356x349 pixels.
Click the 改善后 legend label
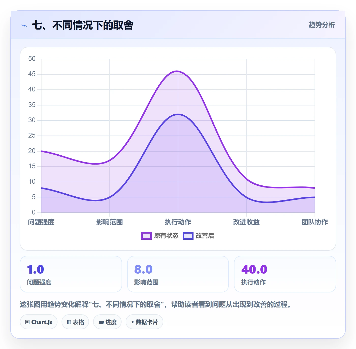pyautogui.click(x=205, y=236)
